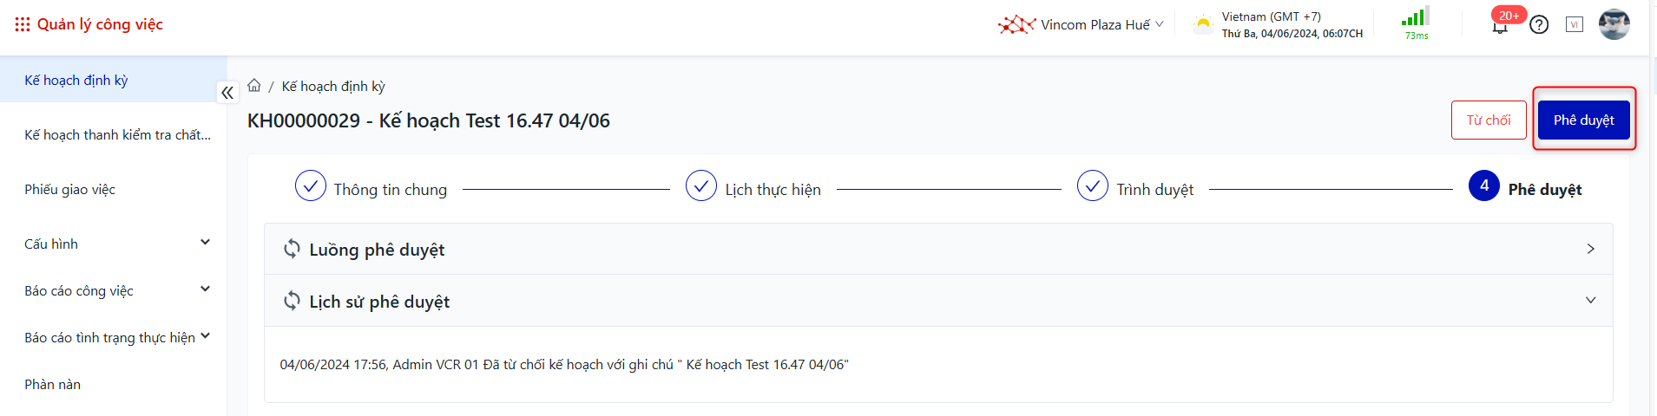Collapse the sidebar with double-chevron icon
This screenshot has height=416, width=1657.
227,93
